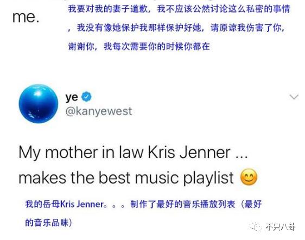Click the WeChat logo watermark
Screen dimensions: 305x240
click(x=256, y=226)
